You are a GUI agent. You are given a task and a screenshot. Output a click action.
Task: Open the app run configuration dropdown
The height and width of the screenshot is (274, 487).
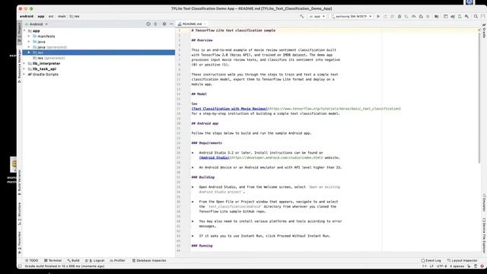click(317, 17)
